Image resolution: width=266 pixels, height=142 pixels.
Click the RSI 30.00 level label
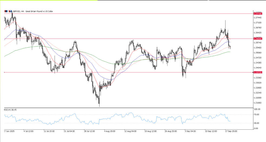click(x=257, y=123)
